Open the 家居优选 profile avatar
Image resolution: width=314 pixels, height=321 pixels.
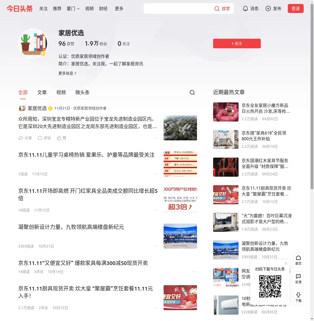[33, 43]
